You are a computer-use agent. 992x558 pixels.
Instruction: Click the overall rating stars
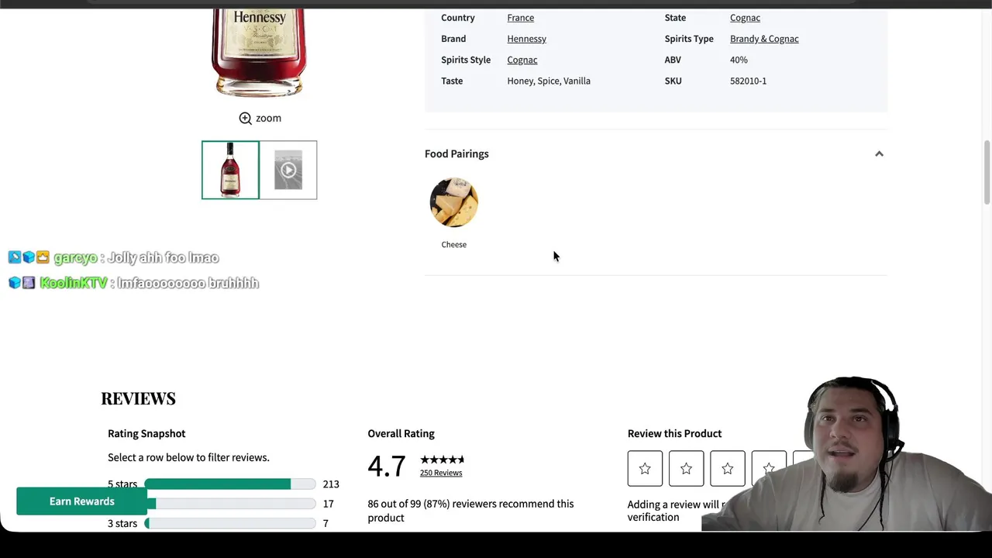[x=443, y=460]
